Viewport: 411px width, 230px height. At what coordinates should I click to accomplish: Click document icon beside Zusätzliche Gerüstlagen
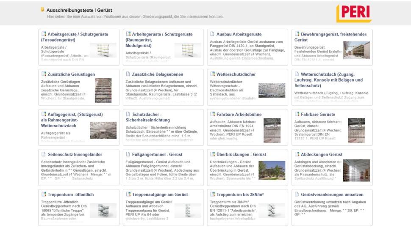43,74
